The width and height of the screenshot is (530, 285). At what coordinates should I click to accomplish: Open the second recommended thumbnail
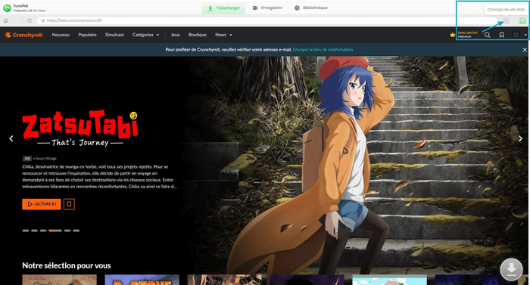pyautogui.click(x=142, y=280)
